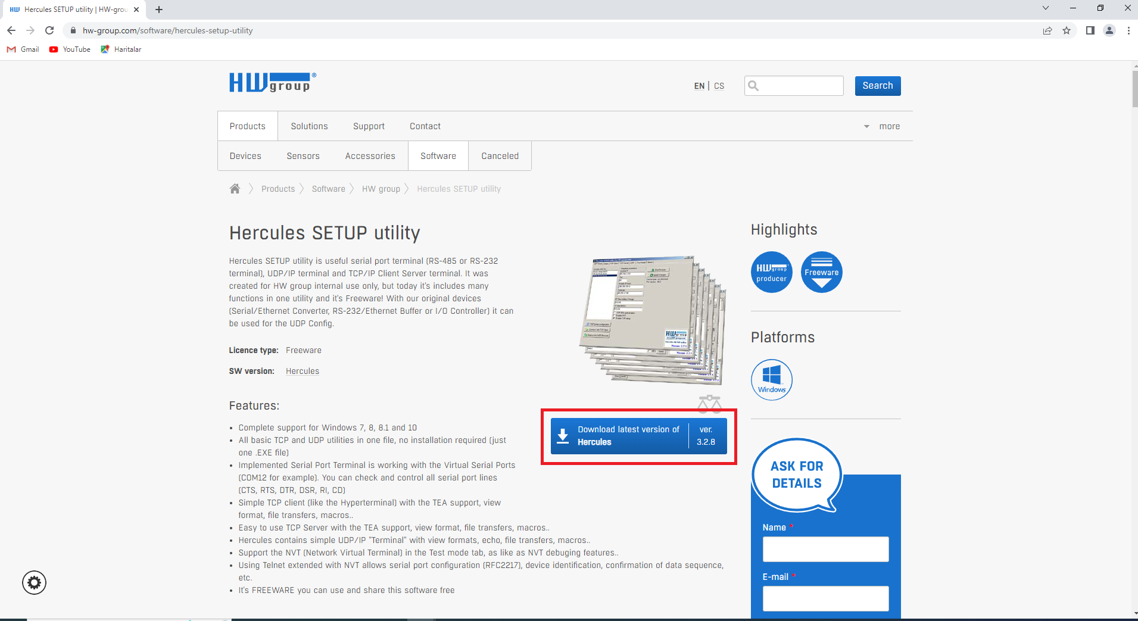The height and width of the screenshot is (621, 1138).
Task: Close the Hercules SETUP utility tab
Action: click(136, 10)
